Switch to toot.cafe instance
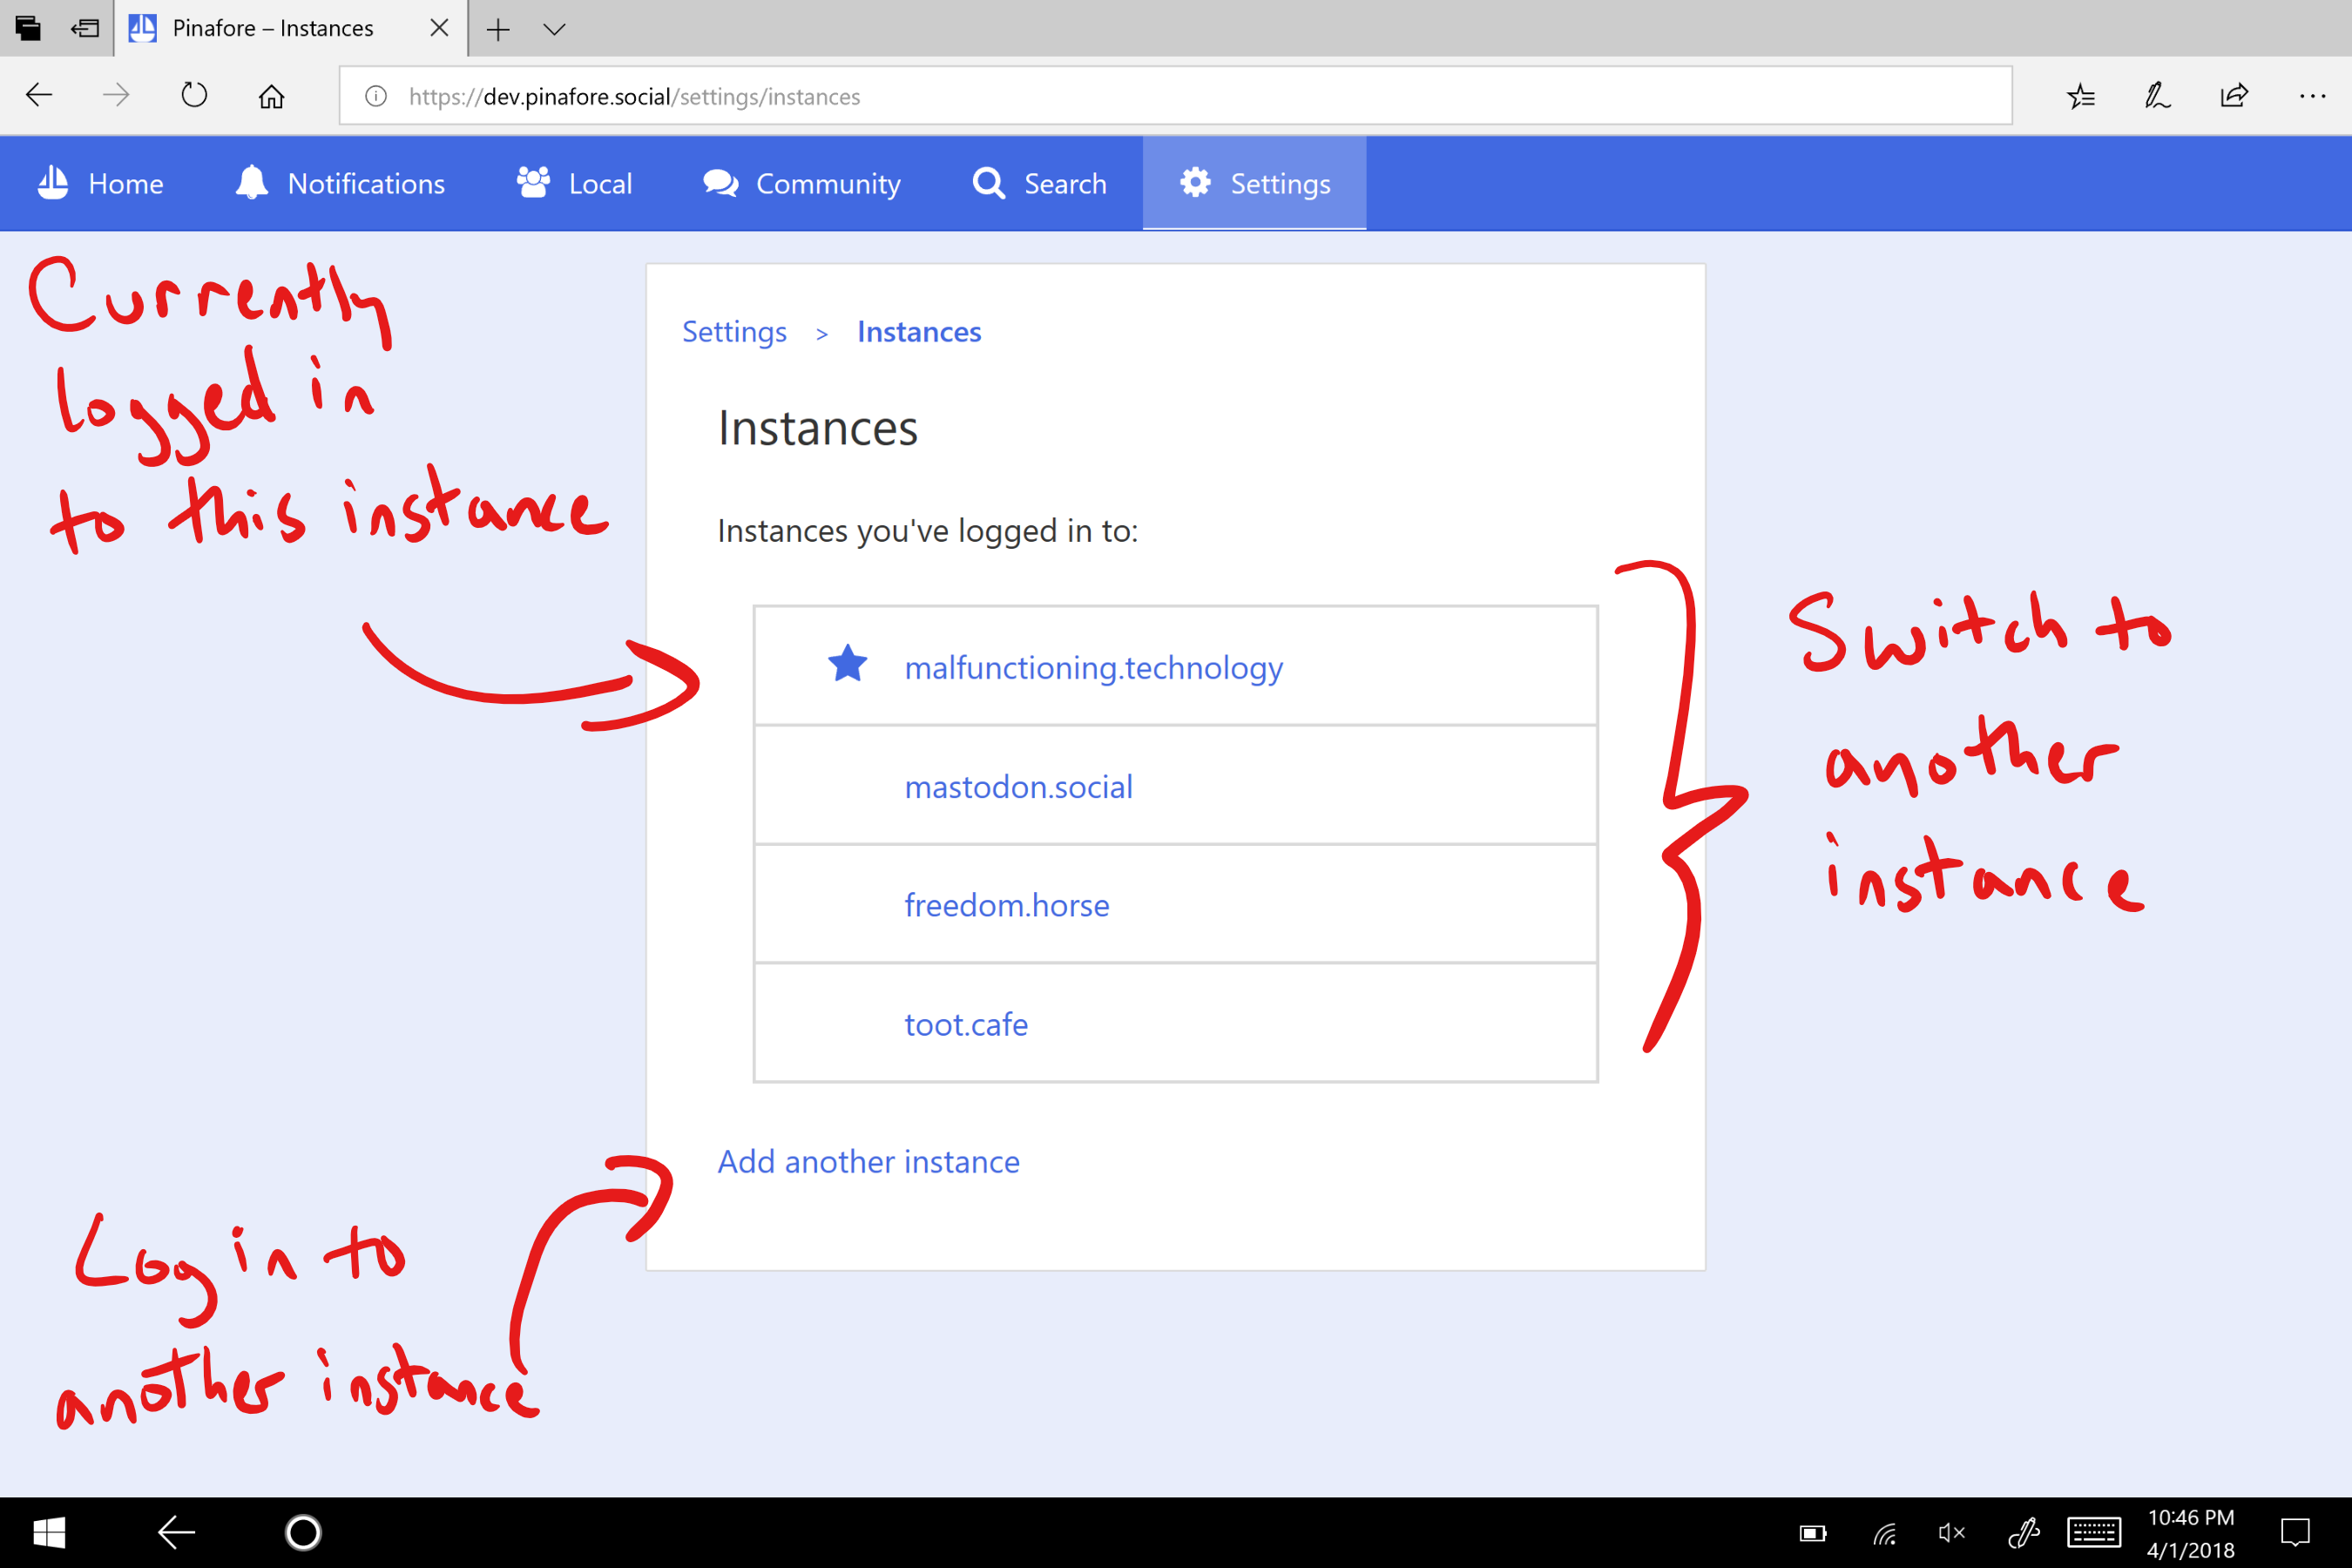The image size is (2352, 1568). pos(966,1024)
